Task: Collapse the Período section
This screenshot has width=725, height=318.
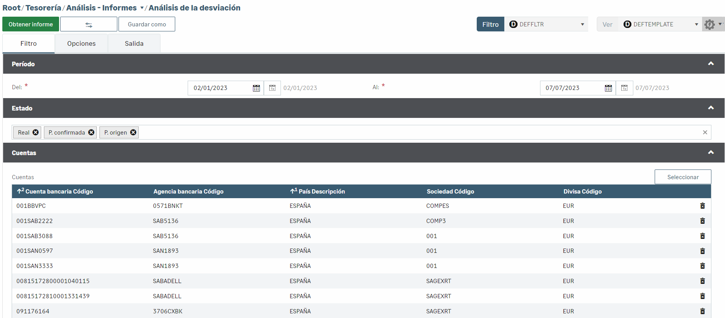Action: point(711,64)
